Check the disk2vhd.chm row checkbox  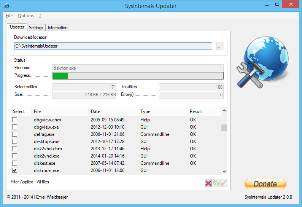[14, 149]
